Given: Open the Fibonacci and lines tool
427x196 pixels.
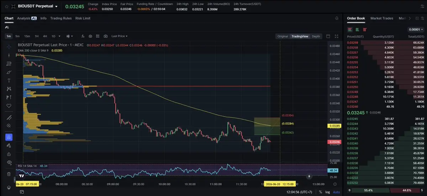Looking at the screenshot, I should coord(9,64).
